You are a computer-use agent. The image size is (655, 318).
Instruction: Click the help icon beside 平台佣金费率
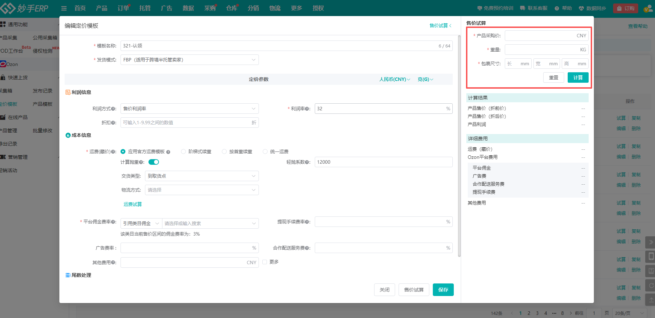point(114,222)
